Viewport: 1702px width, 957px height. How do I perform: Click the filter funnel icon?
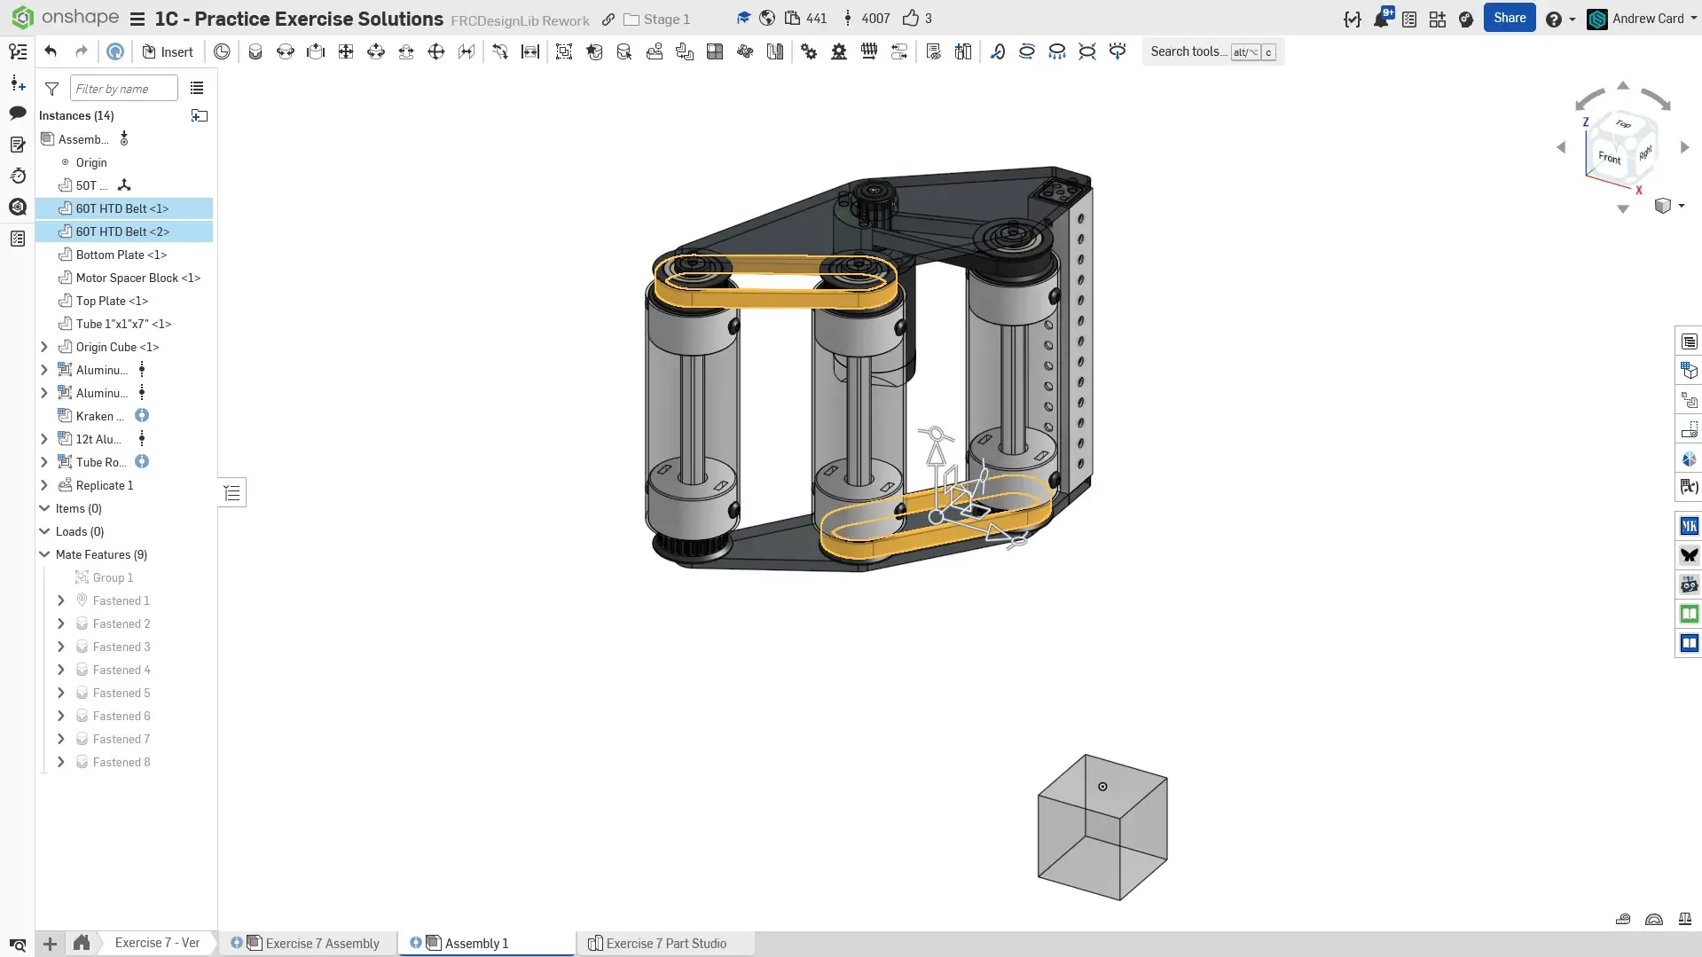(52, 89)
